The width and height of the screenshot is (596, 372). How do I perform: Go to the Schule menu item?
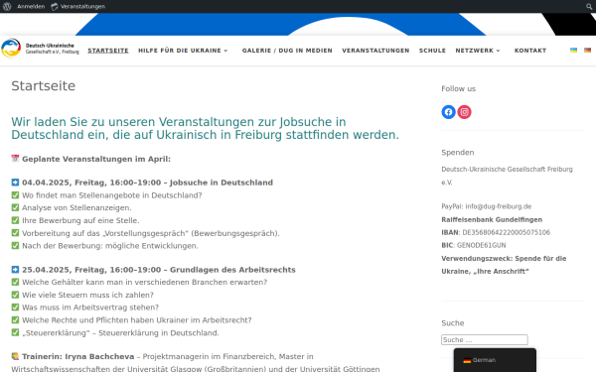tap(432, 51)
